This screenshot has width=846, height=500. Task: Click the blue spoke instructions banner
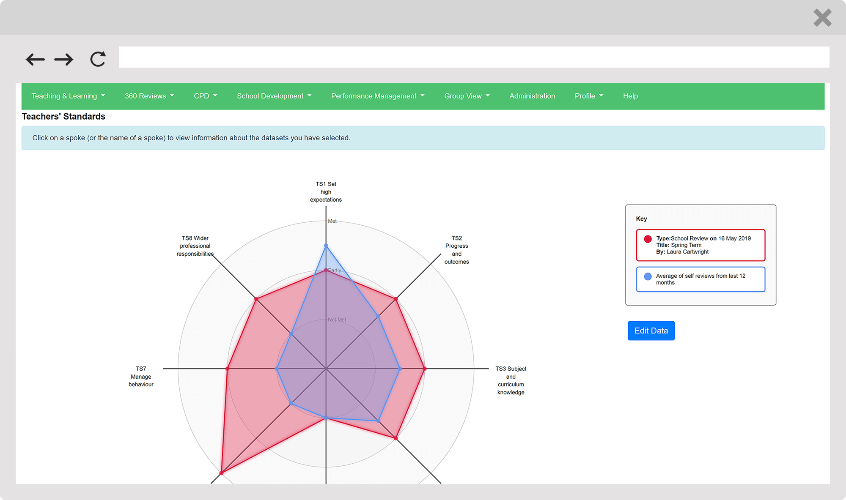pos(423,138)
